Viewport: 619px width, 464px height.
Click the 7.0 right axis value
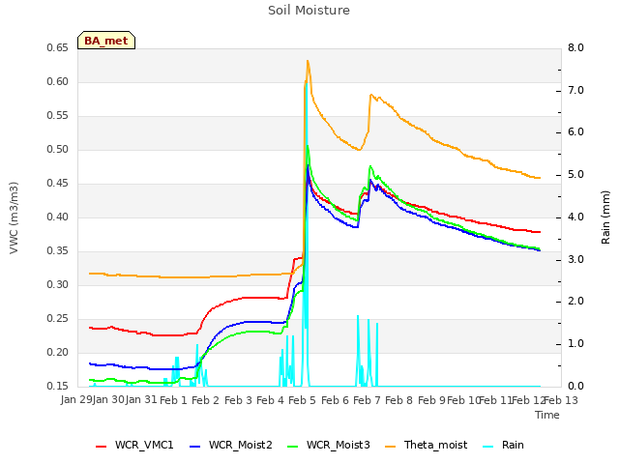[x=575, y=90]
